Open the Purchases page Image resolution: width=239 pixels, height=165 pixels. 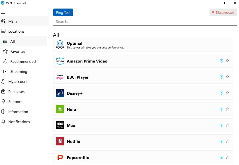tap(24, 91)
